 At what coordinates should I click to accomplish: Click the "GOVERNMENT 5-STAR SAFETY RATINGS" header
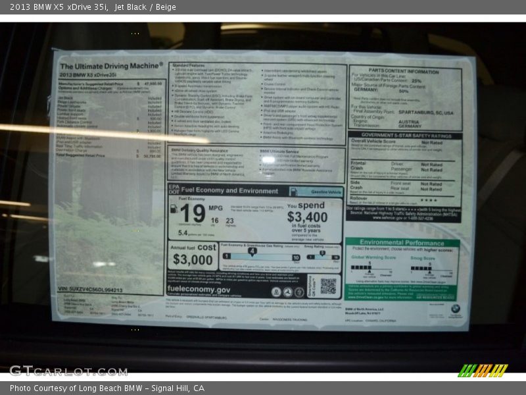click(x=406, y=136)
